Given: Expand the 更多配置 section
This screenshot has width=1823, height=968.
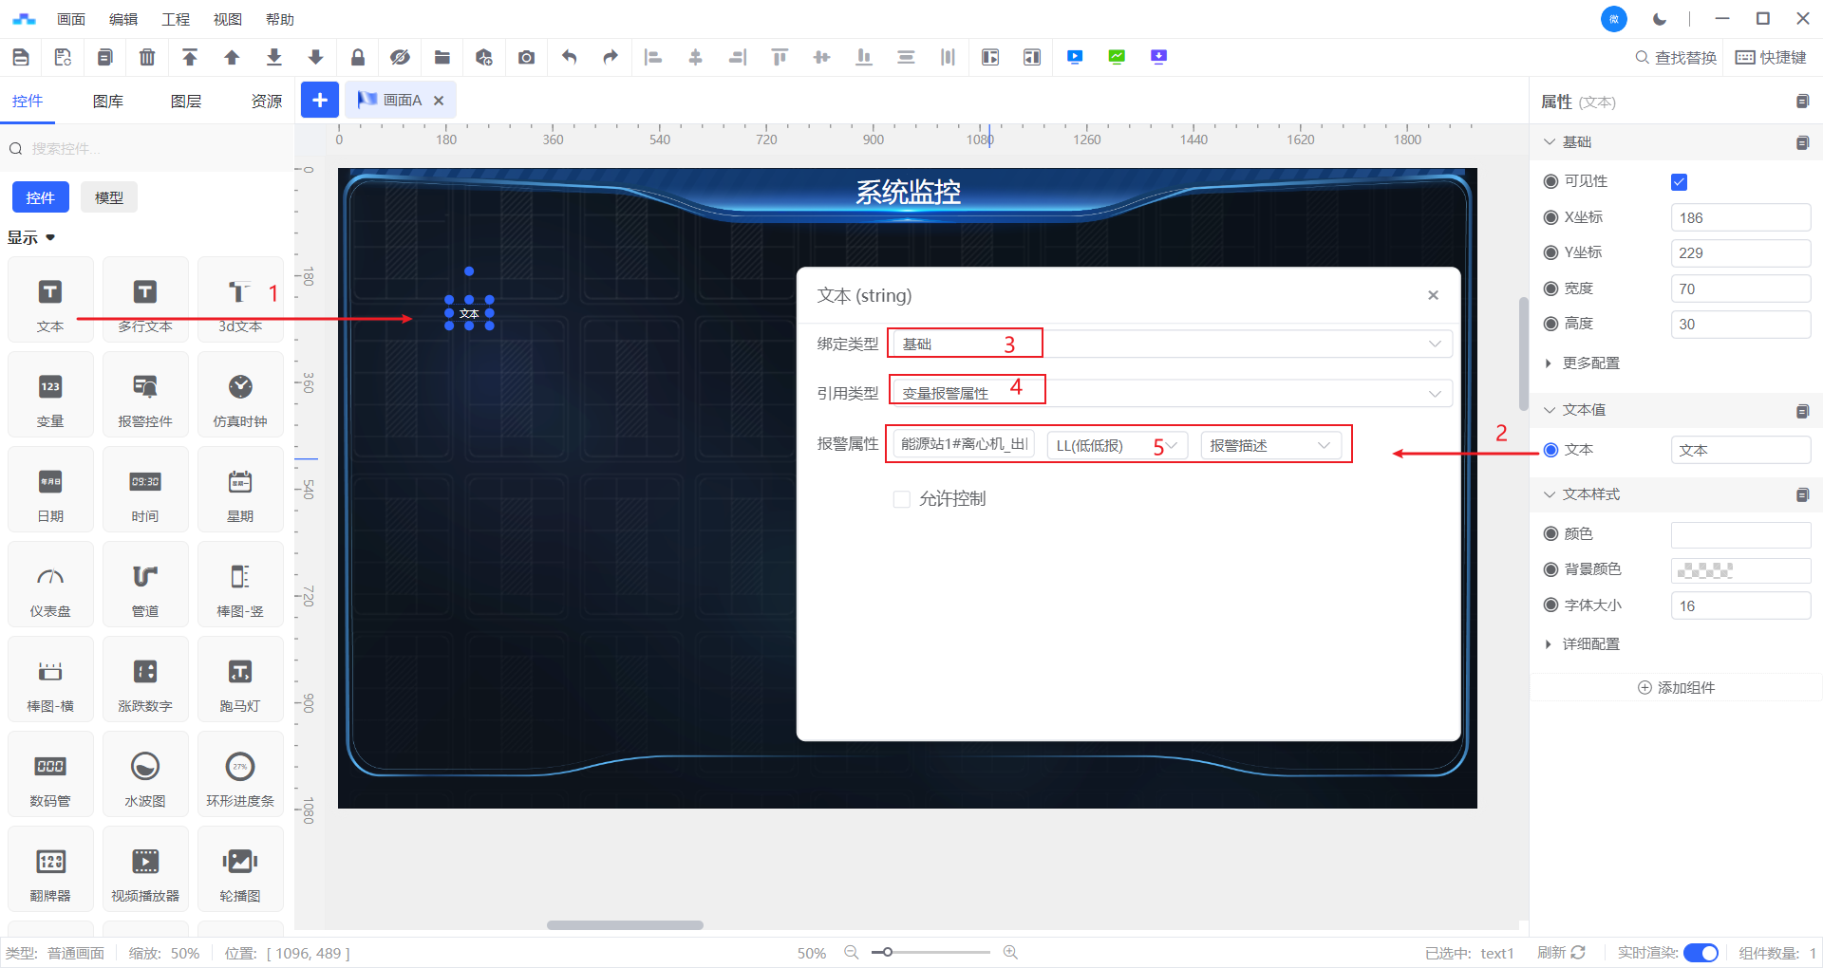Looking at the screenshot, I should coord(1589,363).
